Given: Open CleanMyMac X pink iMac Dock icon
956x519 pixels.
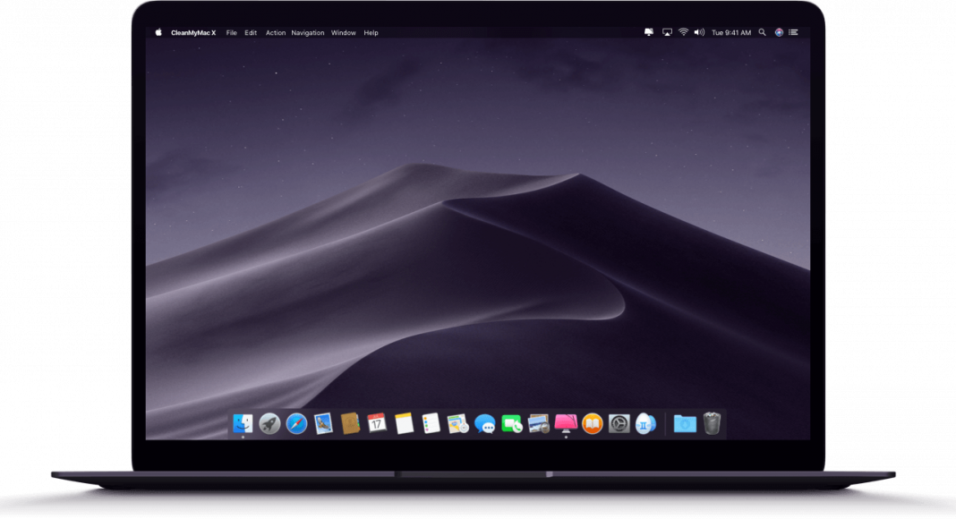Looking at the screenshot, I should (566, 423).
